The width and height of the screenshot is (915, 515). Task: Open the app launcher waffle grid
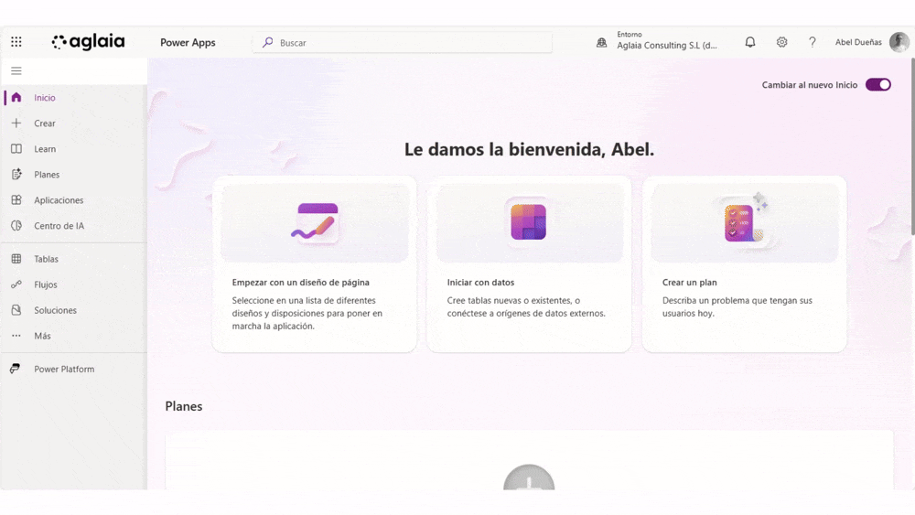(16, 41)
